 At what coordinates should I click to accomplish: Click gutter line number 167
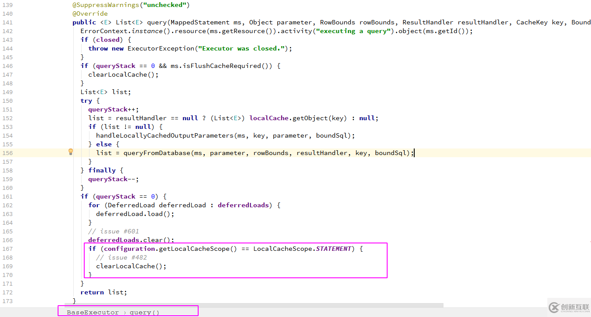click(x=7, y=249)
